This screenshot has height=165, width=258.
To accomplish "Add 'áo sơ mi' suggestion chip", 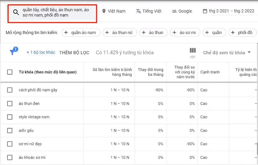I will [x=185, y=33].
